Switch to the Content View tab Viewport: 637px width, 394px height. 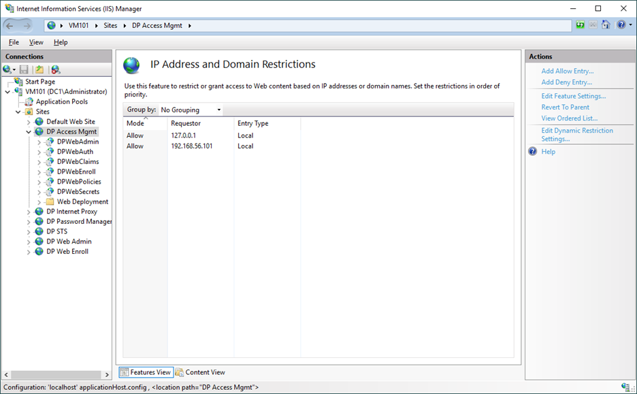tap(205, 372)
